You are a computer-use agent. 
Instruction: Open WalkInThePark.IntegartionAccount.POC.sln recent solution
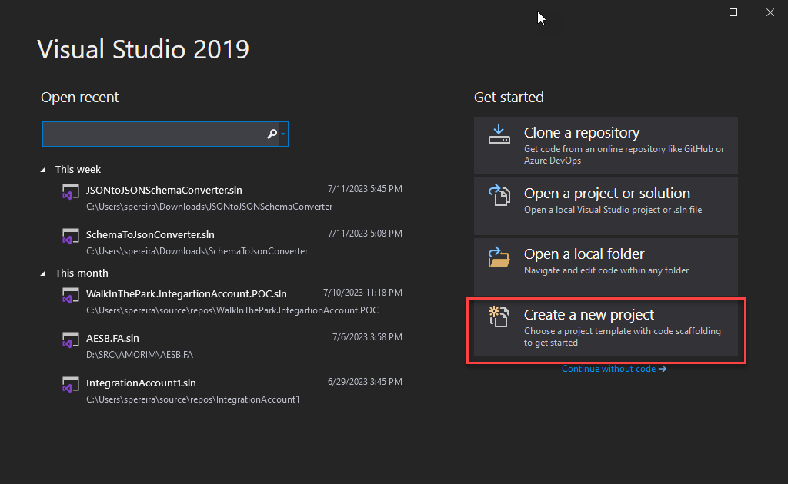click(186, 294)
